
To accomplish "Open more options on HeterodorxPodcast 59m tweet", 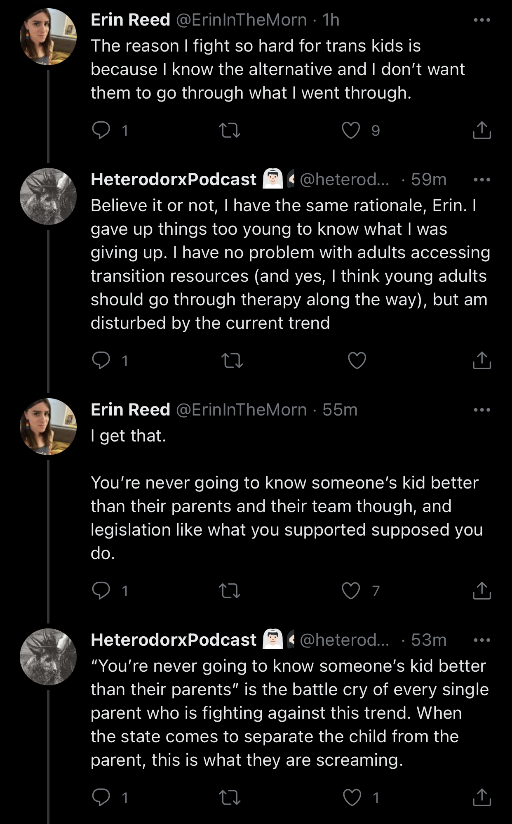I will click(x=481, y=179).
